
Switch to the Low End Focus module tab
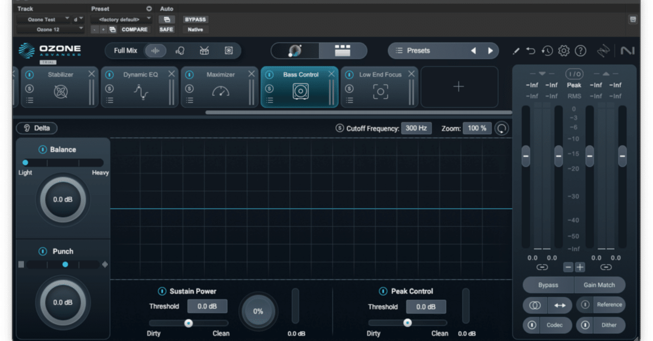380,74
